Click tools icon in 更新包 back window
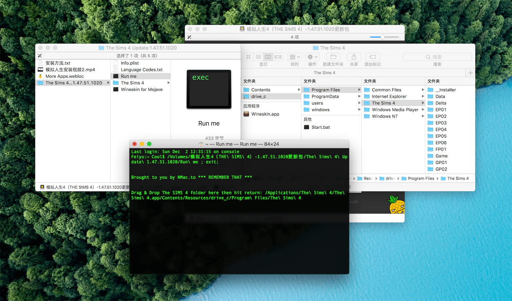The image size is (512, 301). pyautogui.click(x=190, y=37)
